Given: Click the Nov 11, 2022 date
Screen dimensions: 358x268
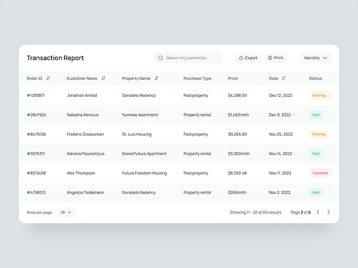Looking at the screenshot, I should coord(280,173).
